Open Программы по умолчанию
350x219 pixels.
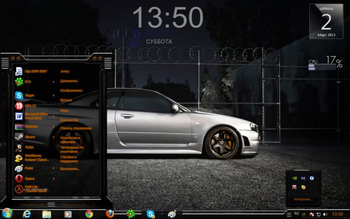pyautogui.click(x=72, y=150)
